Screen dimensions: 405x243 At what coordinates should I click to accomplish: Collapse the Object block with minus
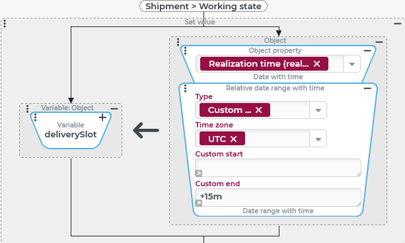[379, 42]
